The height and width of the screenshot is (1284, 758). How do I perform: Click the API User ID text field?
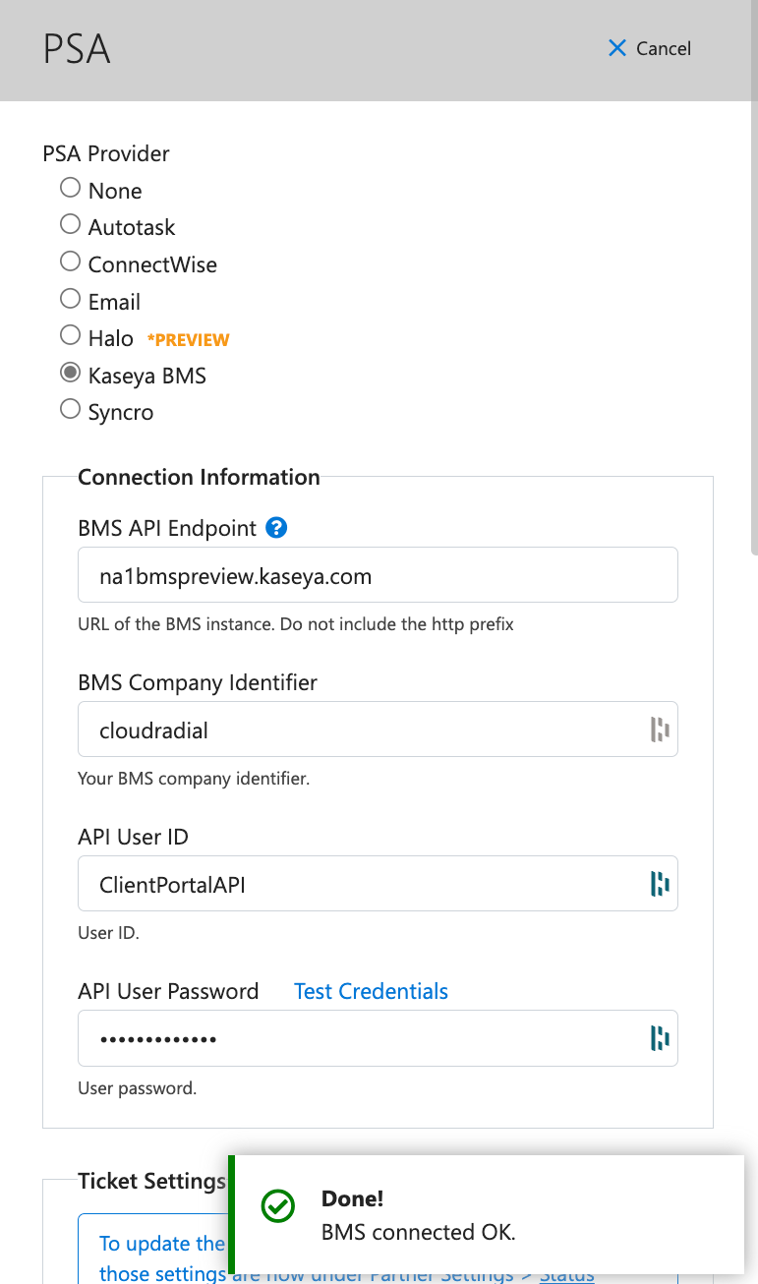coord(378,884)
